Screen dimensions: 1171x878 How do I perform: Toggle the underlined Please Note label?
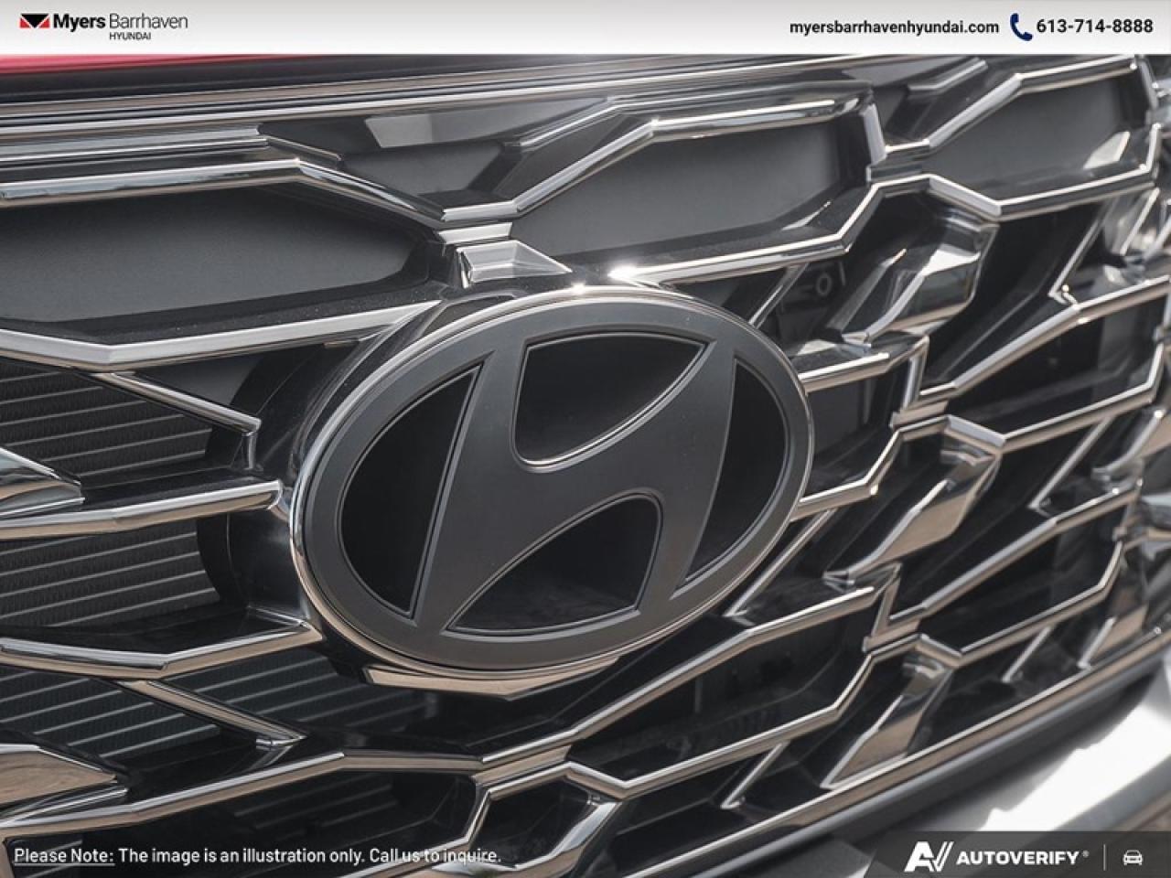[x=65, y=856]
